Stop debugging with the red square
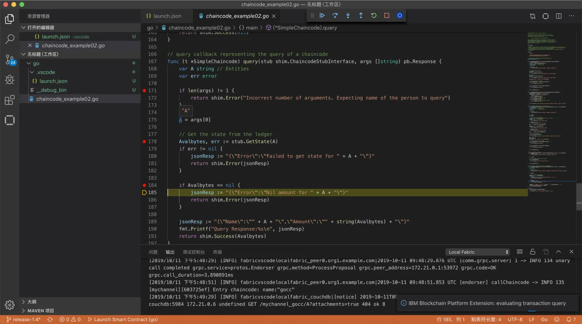 pyautogui.click(x=387, y=15)
